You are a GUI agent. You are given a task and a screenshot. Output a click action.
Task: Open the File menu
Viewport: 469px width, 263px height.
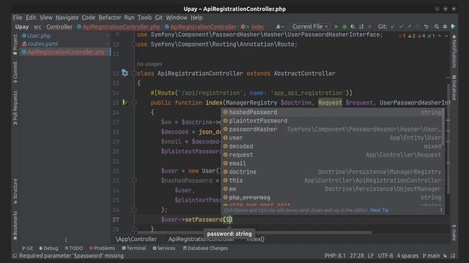[18, 18]
